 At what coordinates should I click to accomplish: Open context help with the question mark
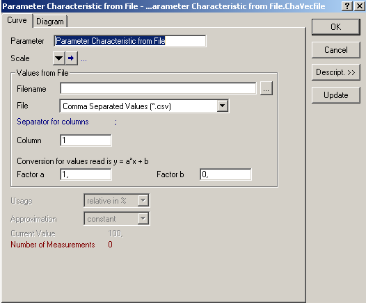(x=347, y=6)
